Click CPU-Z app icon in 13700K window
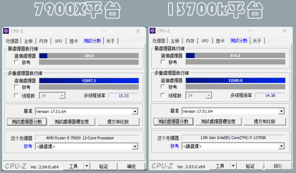This screenshot has width=296, height=173. pyautogui.click(x=153, y=31)
